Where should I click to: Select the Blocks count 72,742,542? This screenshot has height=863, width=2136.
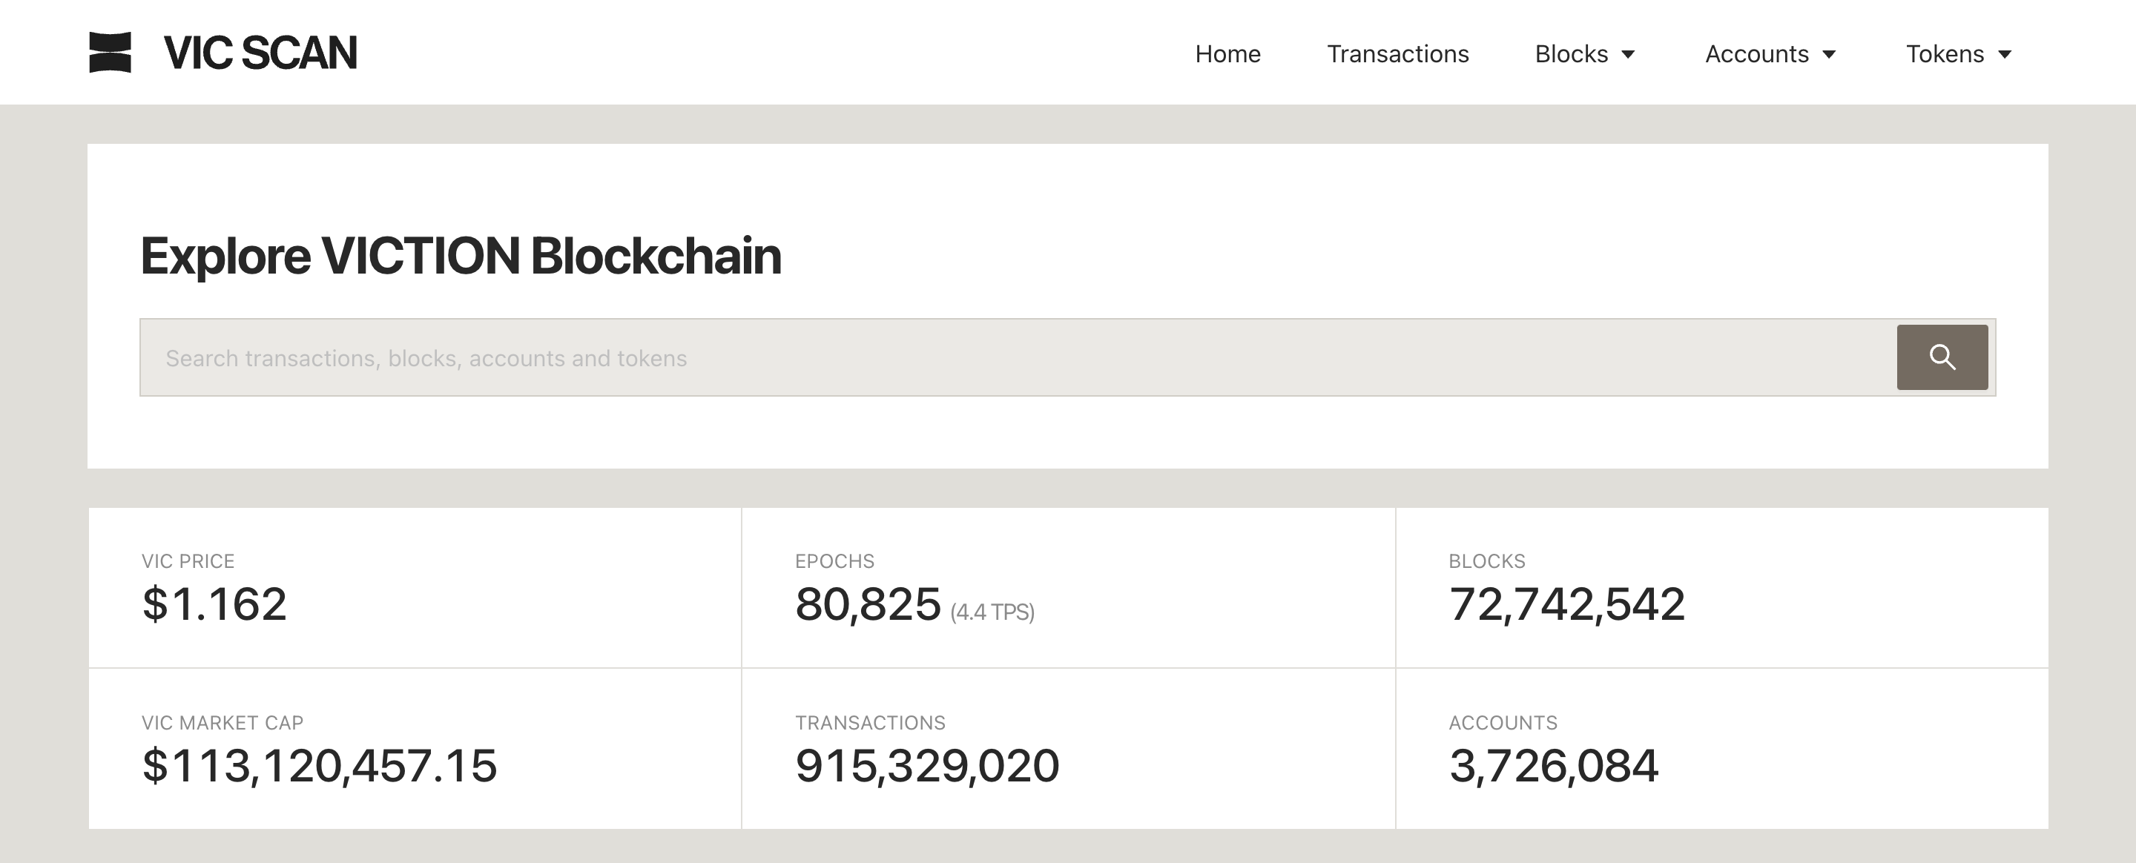point(1566,604)
